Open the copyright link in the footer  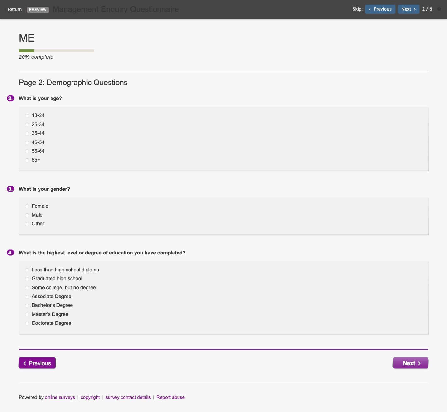(x=90, y=397)
